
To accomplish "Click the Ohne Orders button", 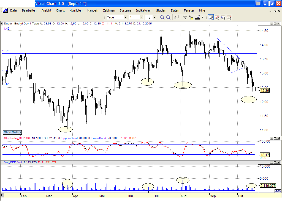I will 12,132.
